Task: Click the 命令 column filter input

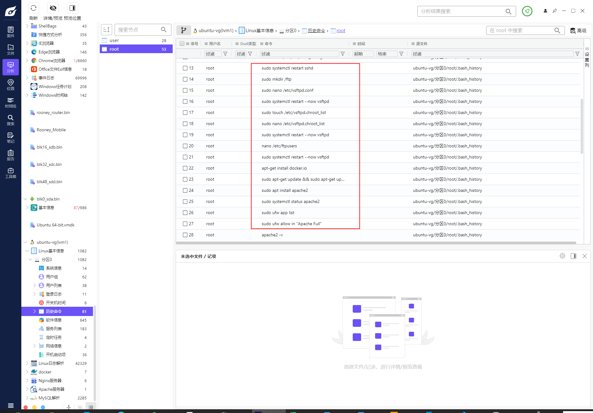Action: click(x=299, y=54)
